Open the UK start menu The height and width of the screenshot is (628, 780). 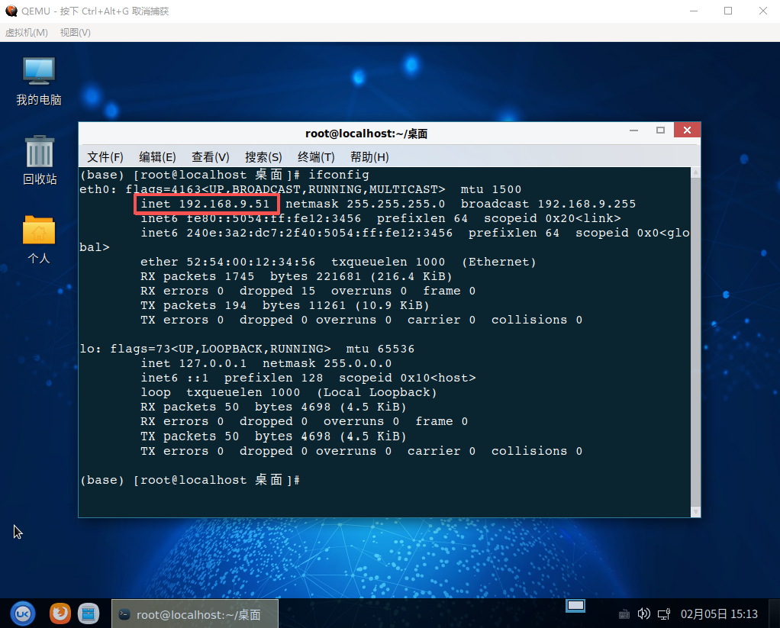[23, 613]
